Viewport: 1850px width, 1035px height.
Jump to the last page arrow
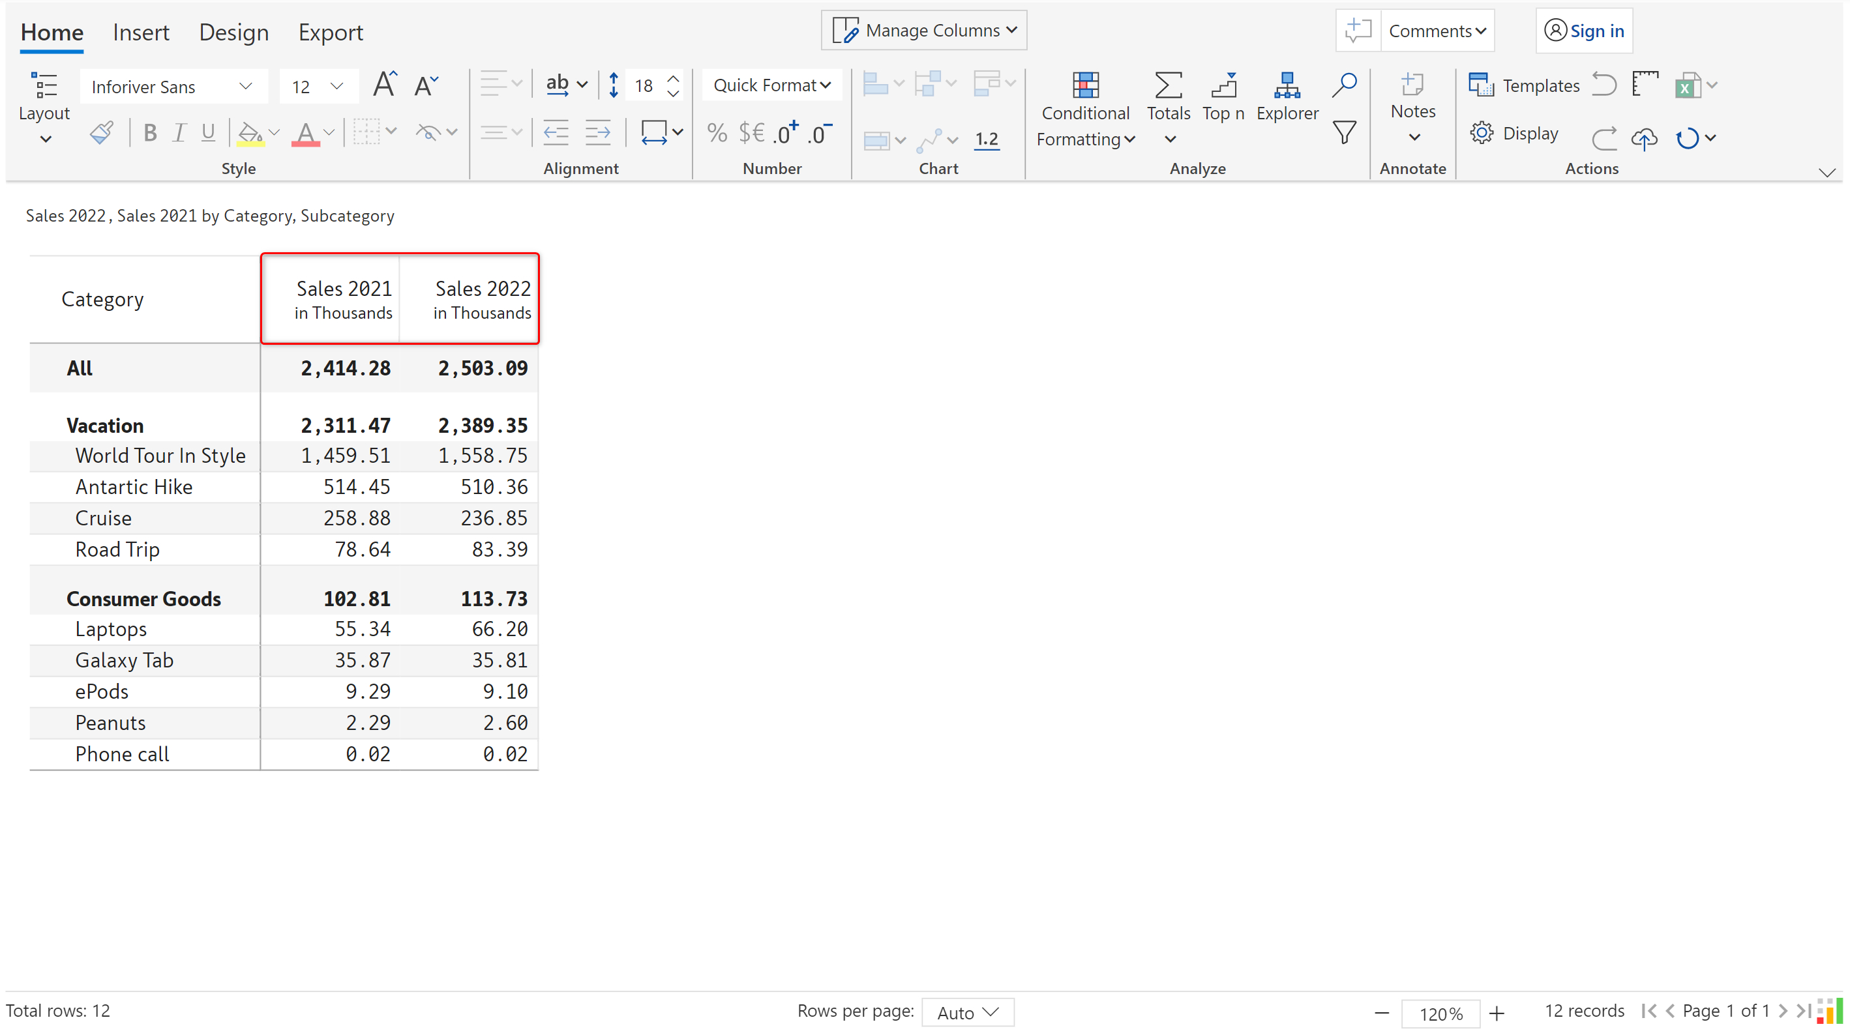tap(1803, 1012)
